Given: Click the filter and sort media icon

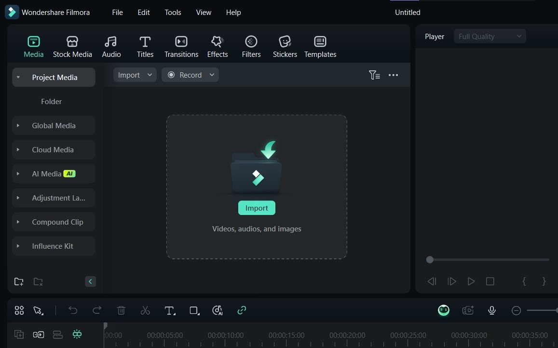Looking at the screenshot, I should click(x=374, y=75).
